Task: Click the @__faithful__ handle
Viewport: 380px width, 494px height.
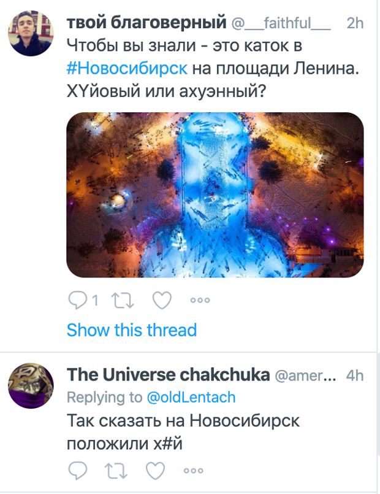Action: point(281,23)
